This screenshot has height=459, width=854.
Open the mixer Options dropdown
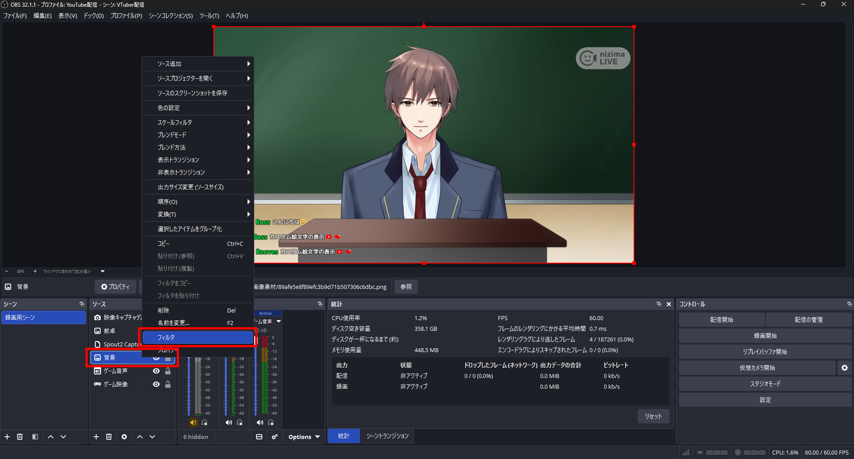tap(304, 437)
